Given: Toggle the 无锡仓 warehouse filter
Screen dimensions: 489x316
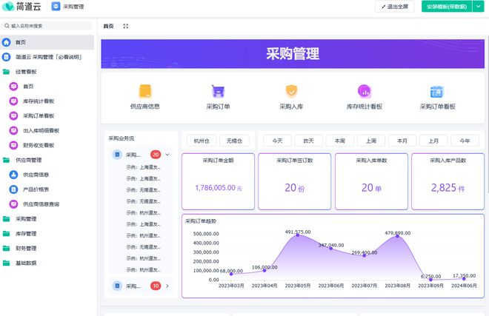Looking at the screenshot, I should tap(235, 141).
